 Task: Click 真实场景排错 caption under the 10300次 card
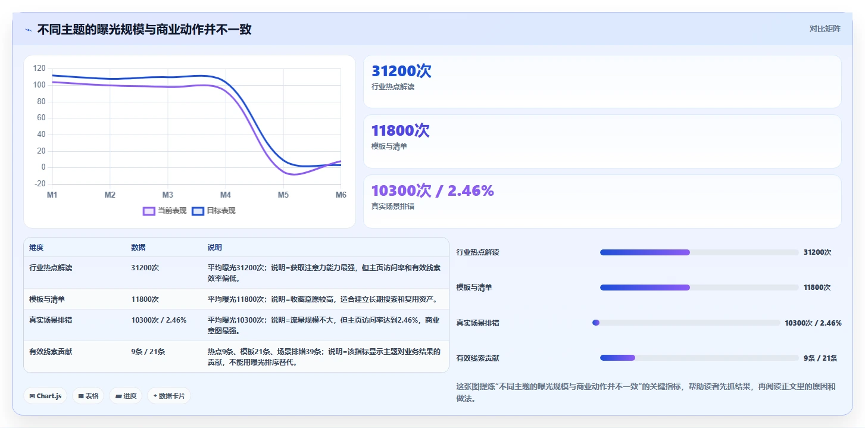click(393, 207)
